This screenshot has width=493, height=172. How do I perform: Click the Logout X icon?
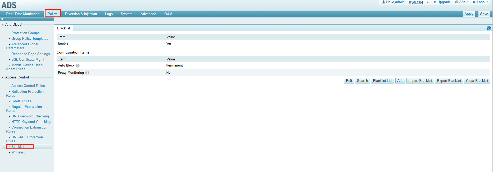(x=474, y=2)
